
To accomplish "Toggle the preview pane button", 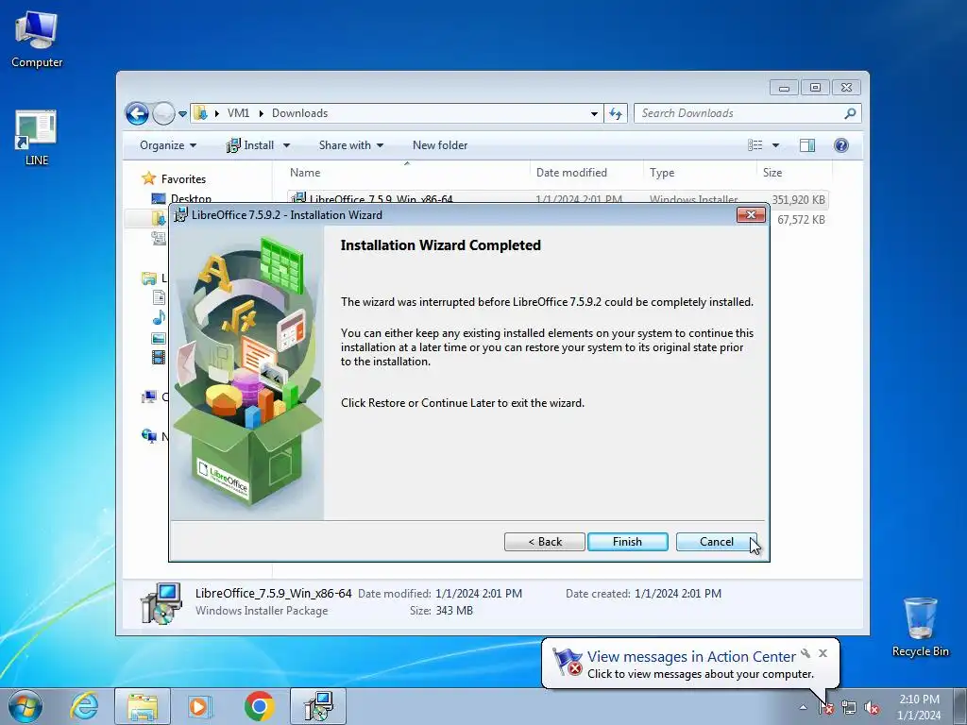I will tap(807, 145).
